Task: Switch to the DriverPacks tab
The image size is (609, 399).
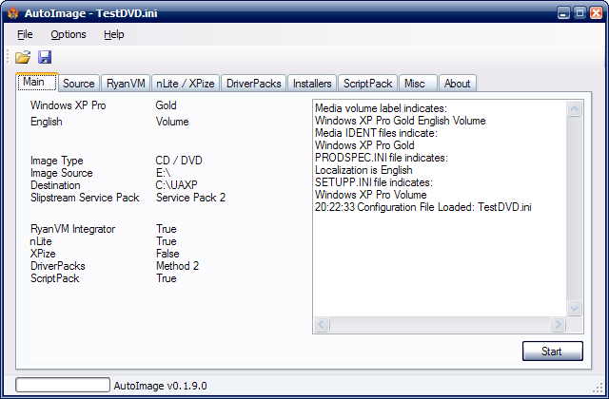Action: point(254,84)
